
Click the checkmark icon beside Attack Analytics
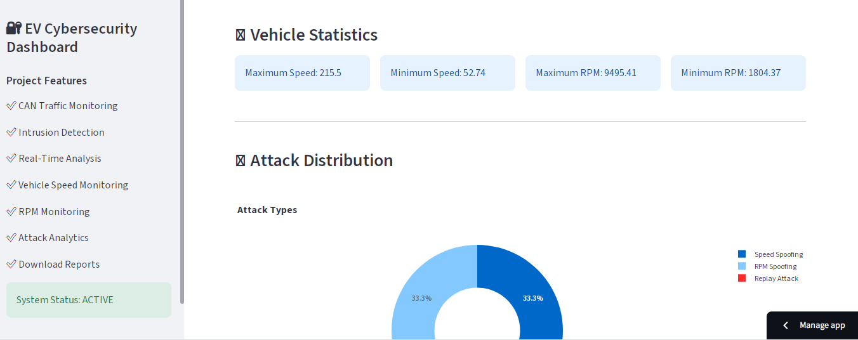[11, 238]
